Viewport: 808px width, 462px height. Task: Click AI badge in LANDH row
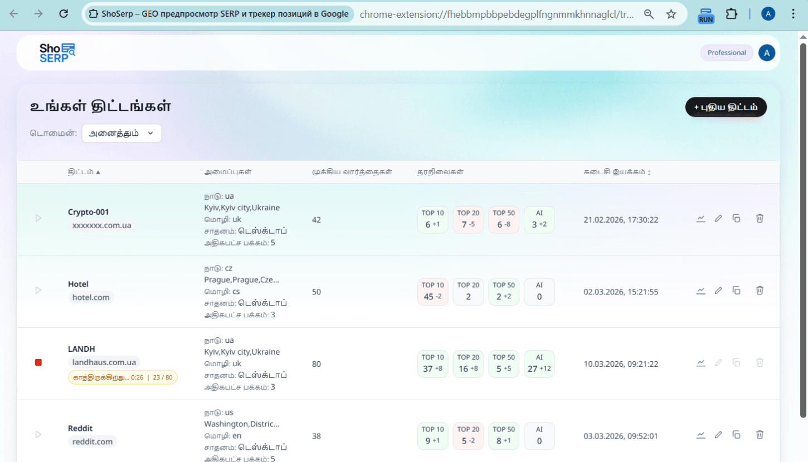pyautogui.click(x=539, y=363)
